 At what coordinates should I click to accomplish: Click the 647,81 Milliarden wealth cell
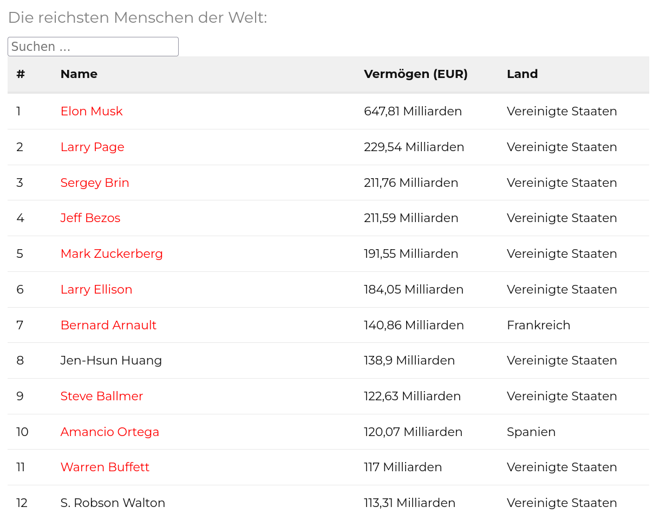[x=413, y=111]
